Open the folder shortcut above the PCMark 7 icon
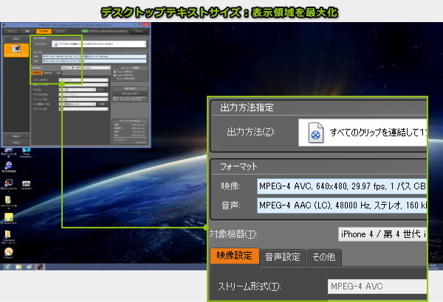This screenshot has height=302, width=443. (8, 234)
